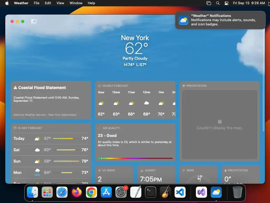Open the Trash in the Dock
This screenshot has width=270, height=203.
pyautogui.click(x=238, y=192)
